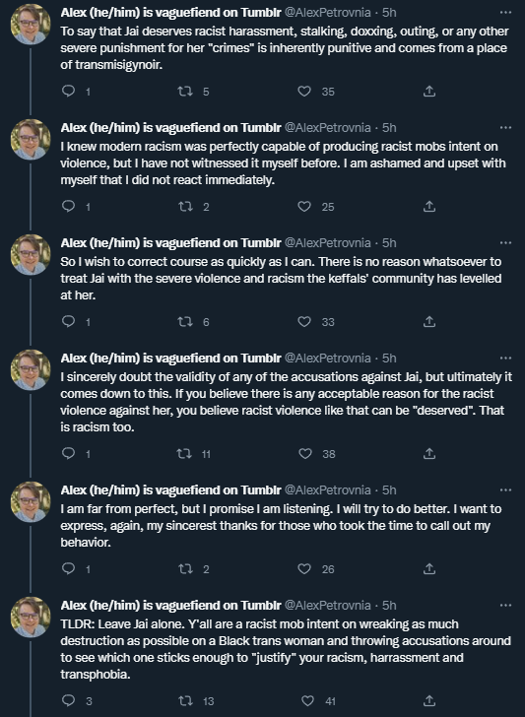This screenshot has width=525, height=717.
Task: Share the first tweet about Jai
Action: click(x=429, y=92)
